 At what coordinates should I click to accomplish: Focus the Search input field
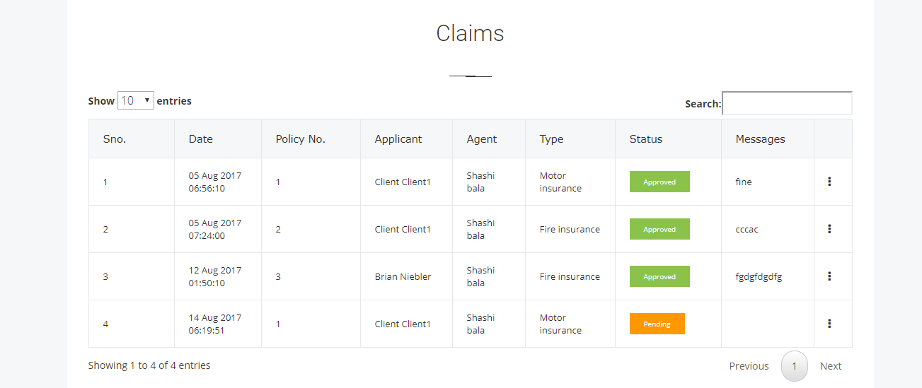pyautogui.click(x=787, y=103)
